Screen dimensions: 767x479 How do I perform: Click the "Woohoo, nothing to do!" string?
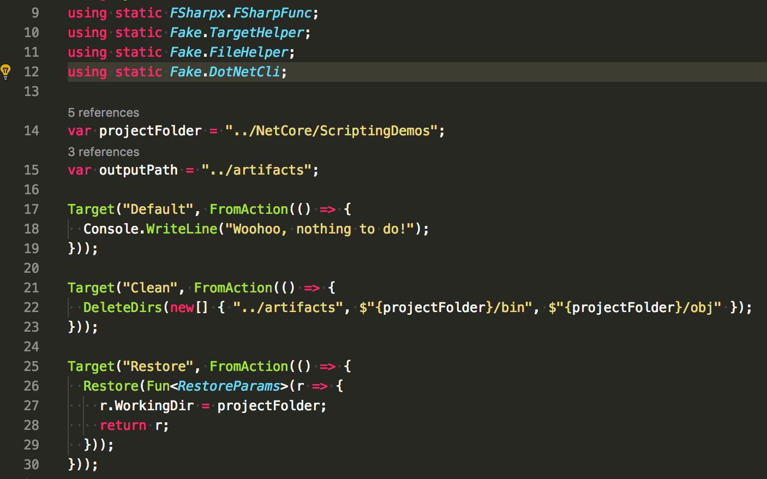pos(320,229)
